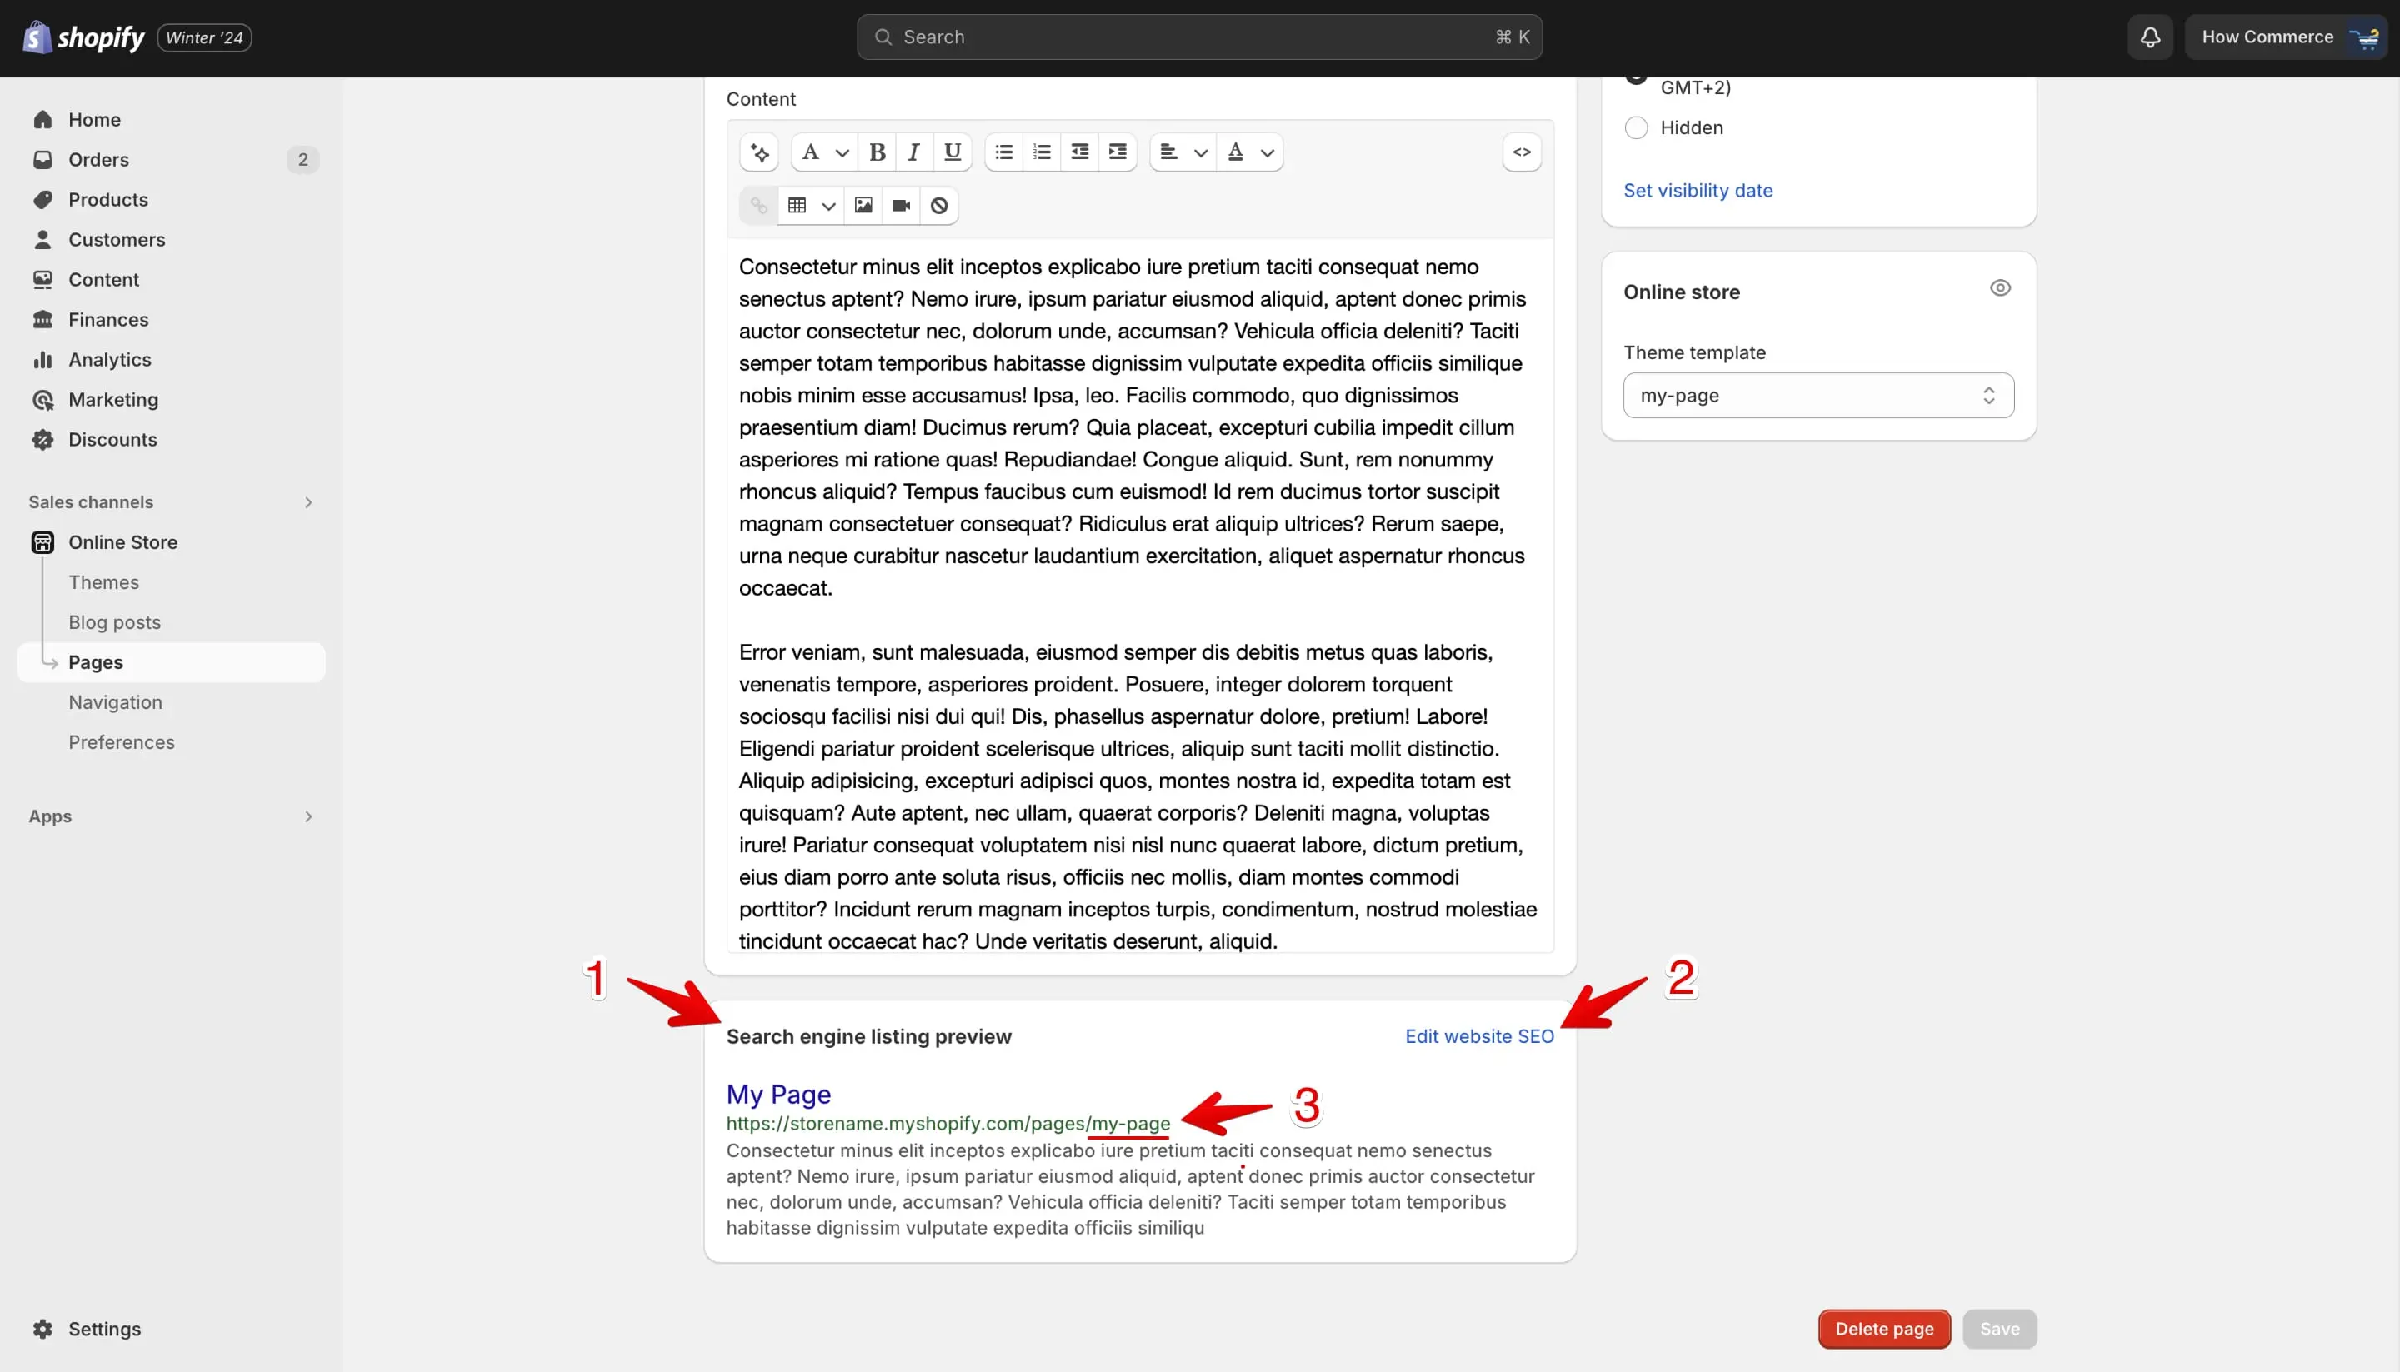Toggle italic formatting in editor
Screen dimensions: 2400x1372
(914, 152)
